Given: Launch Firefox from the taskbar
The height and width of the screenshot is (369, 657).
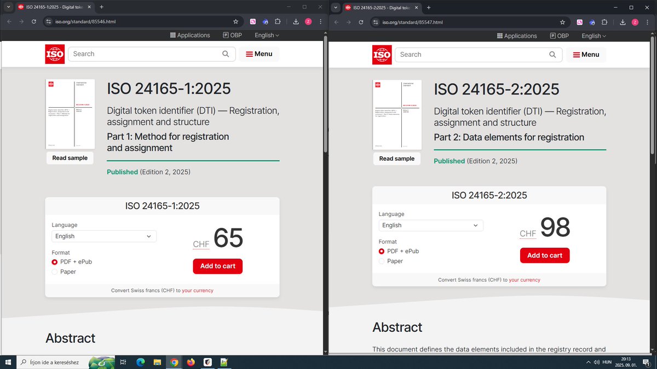Looking at the screenshot, I should click(x=191, y=362).
